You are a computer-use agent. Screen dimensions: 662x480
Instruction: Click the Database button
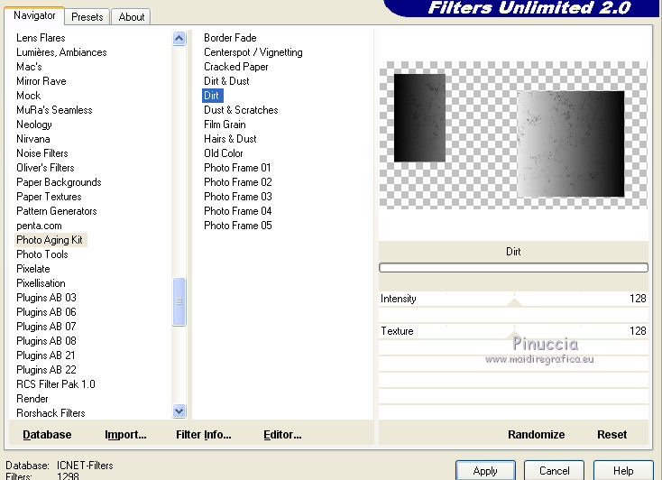[47, 434]
